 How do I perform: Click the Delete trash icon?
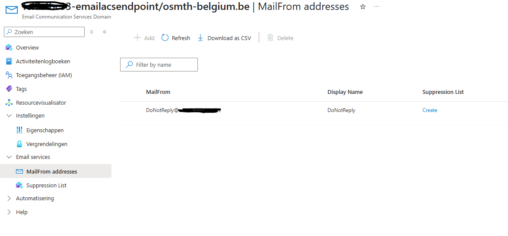tap(270, 38)
